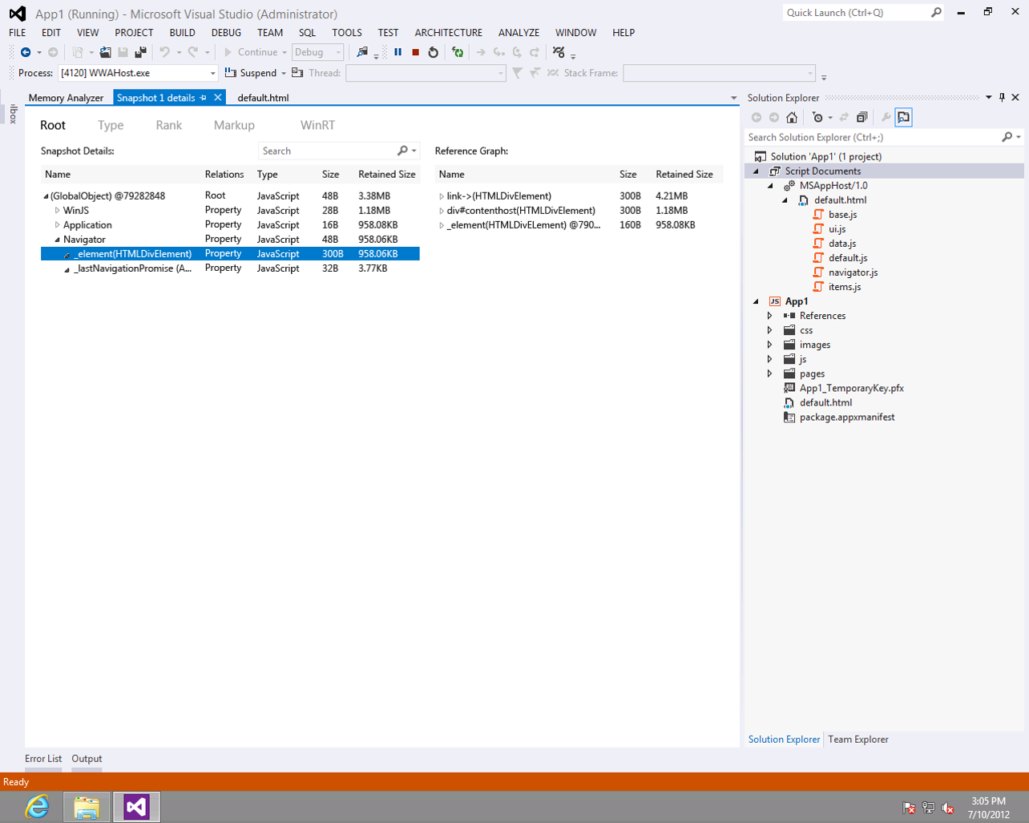Click Collapse All icon in Solution Explorer

pos(862,117)
